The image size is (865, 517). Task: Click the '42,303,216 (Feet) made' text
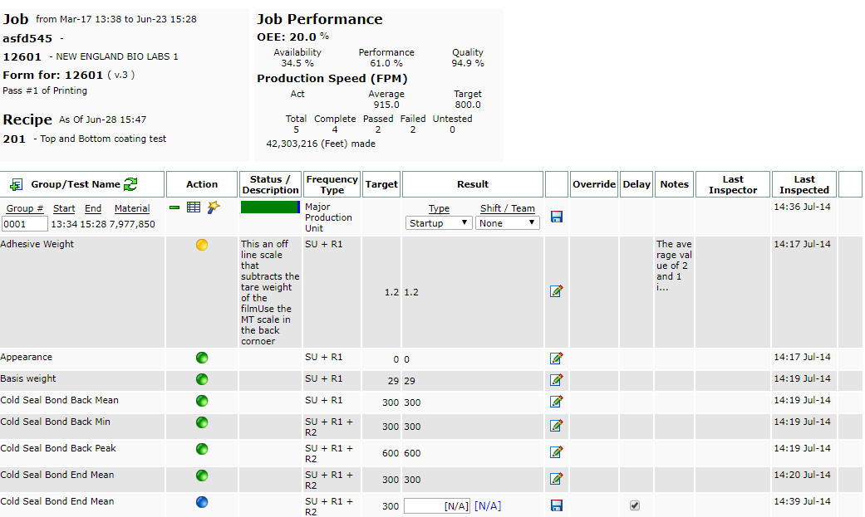pos(321,144)
